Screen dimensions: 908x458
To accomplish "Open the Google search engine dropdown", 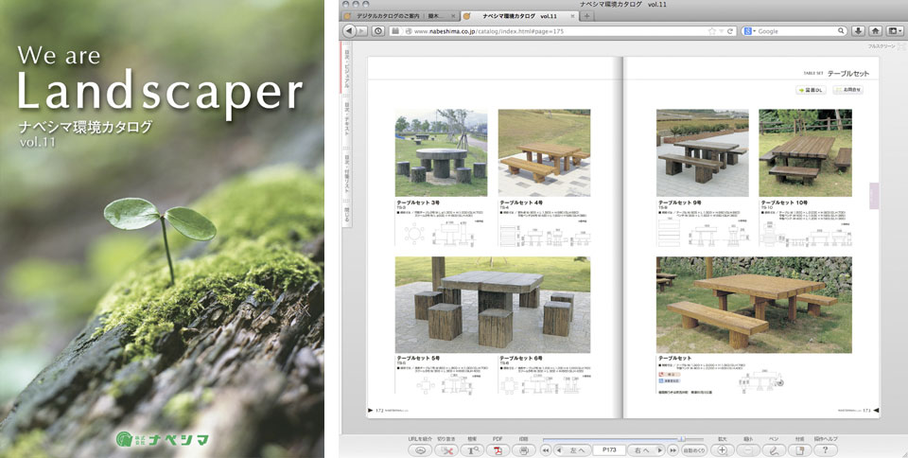I will (751, 31).
